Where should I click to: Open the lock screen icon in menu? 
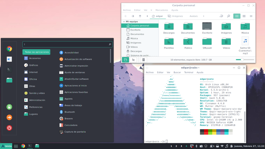pyautogui.click(x=9, y=107)
